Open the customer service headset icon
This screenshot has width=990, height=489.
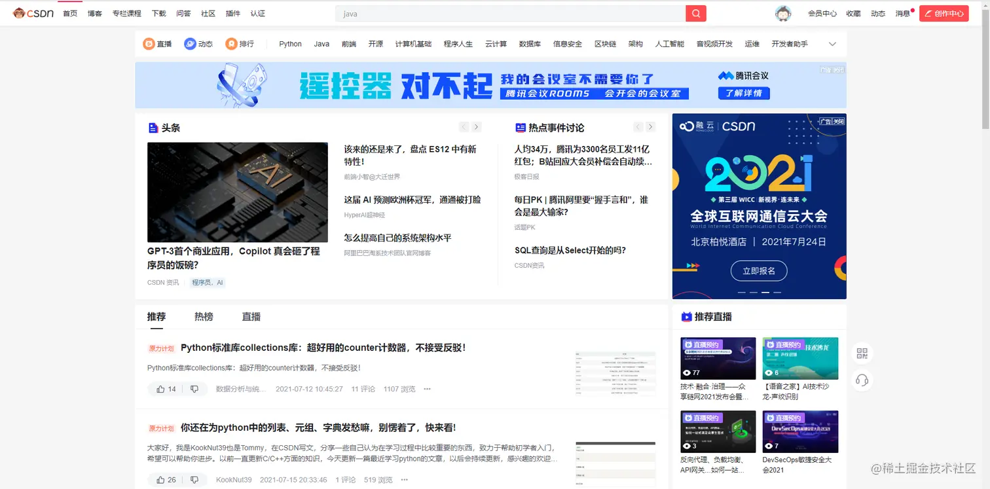(862, 380)
